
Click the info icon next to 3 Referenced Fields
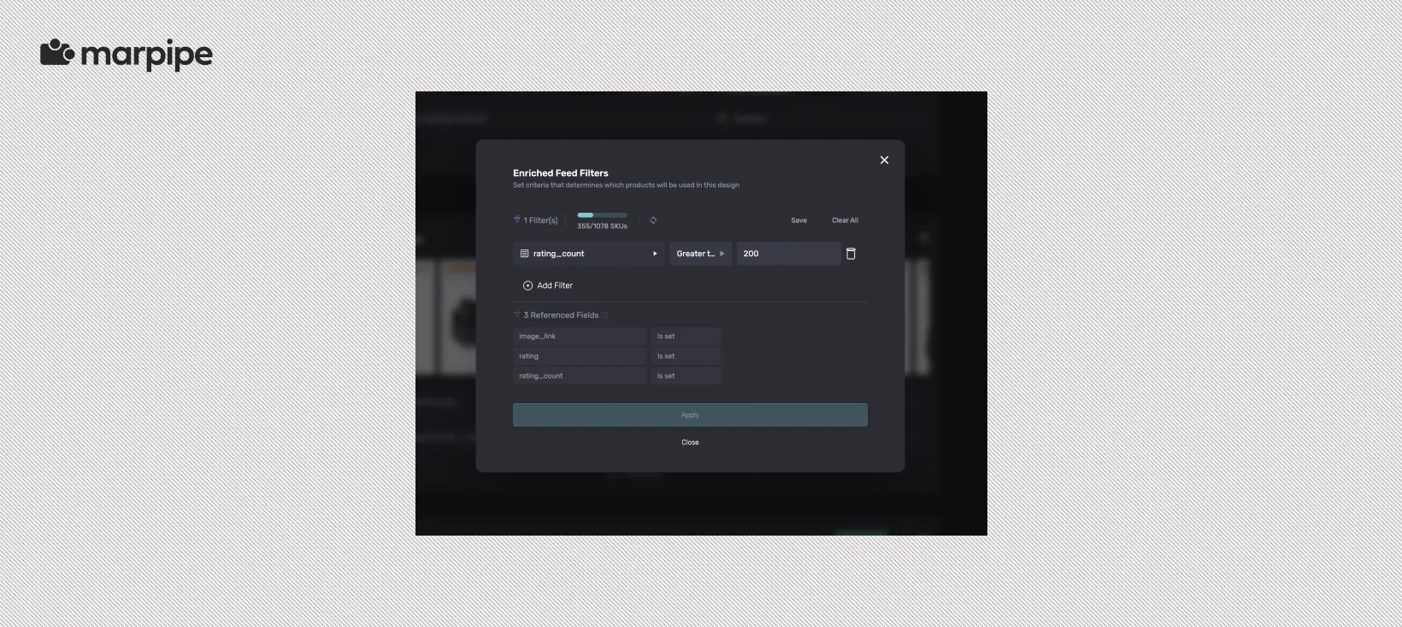[x=604, y=315]
